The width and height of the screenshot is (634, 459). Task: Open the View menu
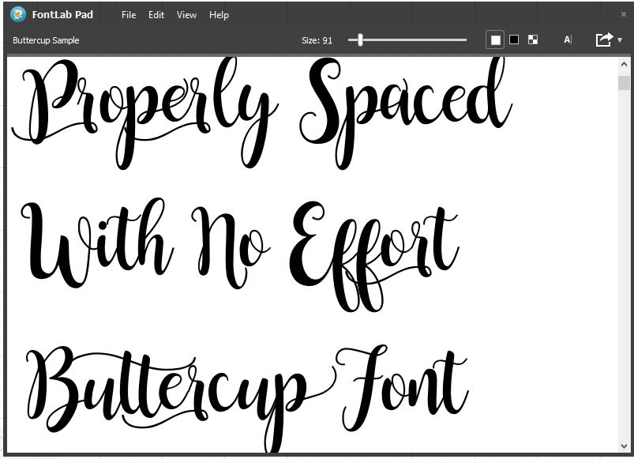click(186, 14)
